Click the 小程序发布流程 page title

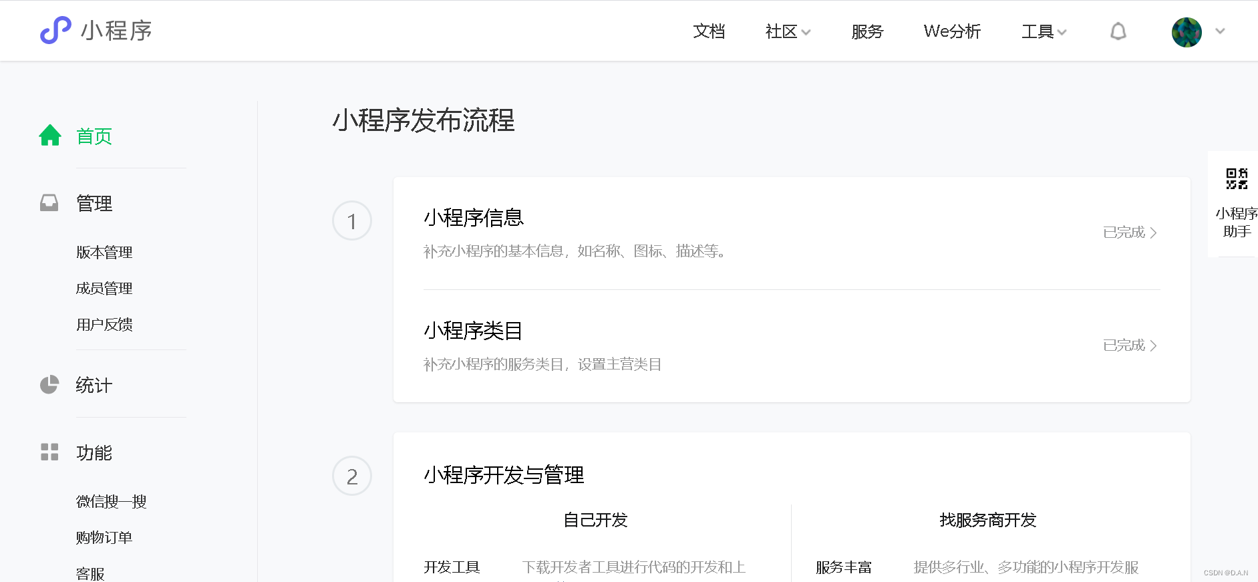(424, 121)
